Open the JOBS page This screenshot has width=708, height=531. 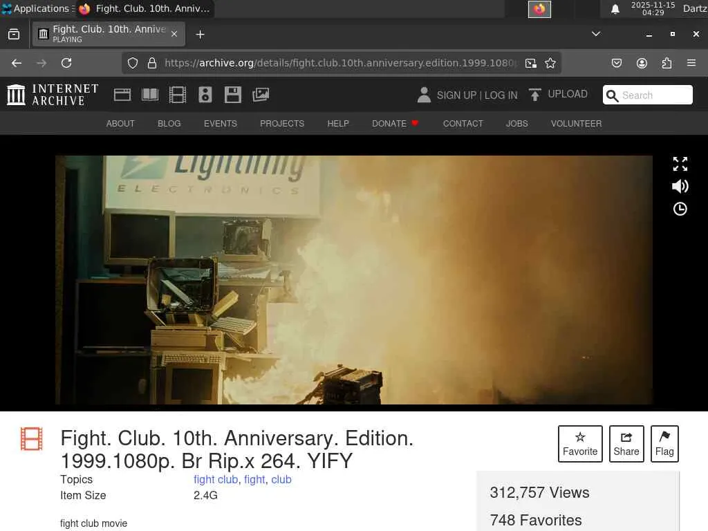pos(517,124)
